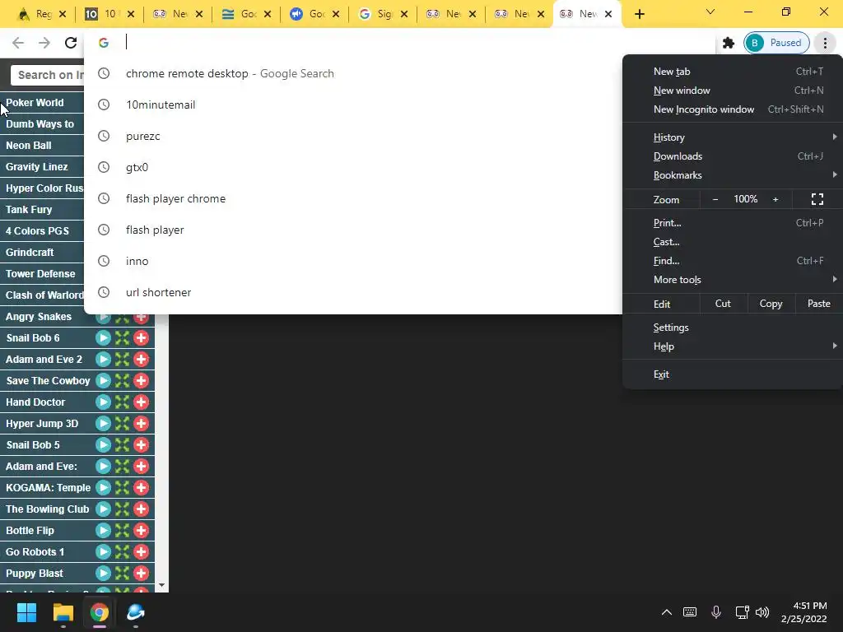843x632 pixels.
Task: Expand the More tools submenu
Action: [x=732, y=280]
